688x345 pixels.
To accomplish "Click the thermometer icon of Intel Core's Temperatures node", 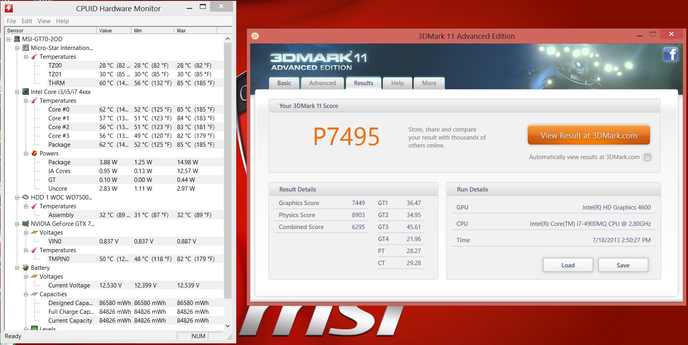I will point(34,100).
